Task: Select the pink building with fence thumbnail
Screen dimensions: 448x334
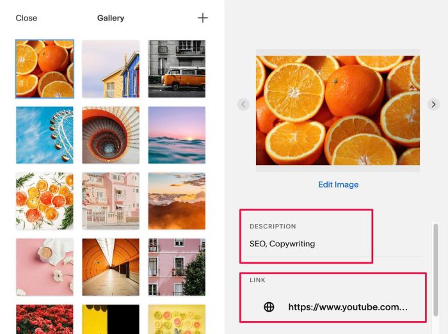Action: [111, 201]
